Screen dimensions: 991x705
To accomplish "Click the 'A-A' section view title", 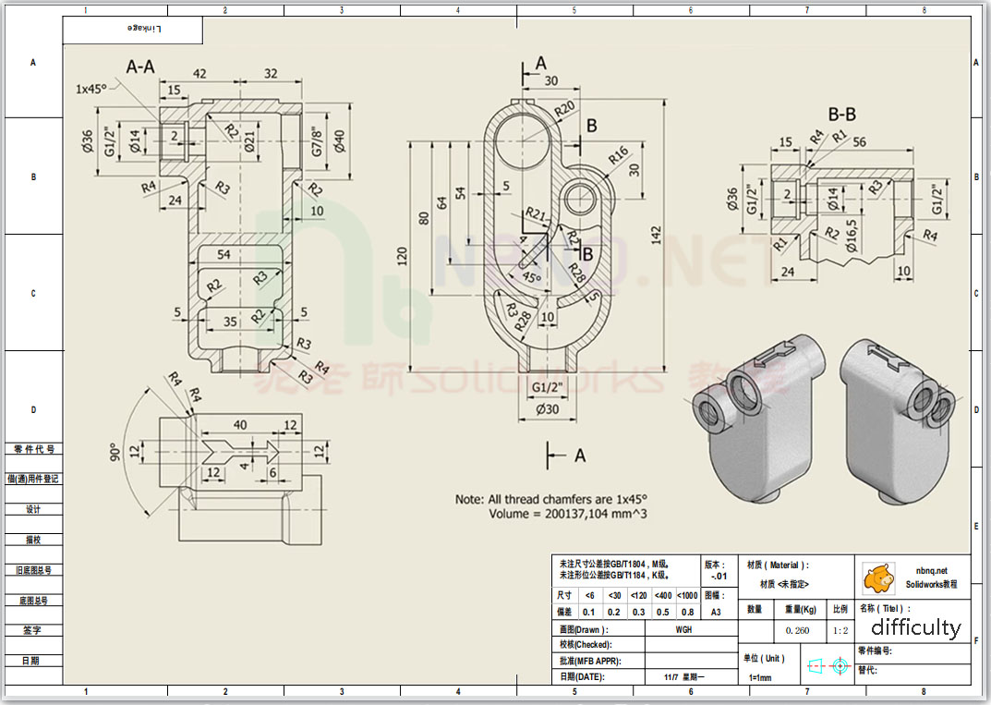I will [140, 67].
